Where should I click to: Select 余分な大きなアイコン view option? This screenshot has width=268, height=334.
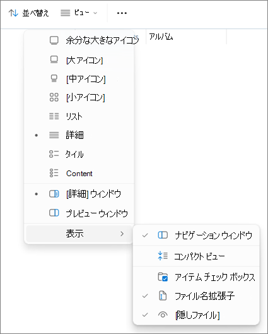pyautogui.click(x=79, y=40)
